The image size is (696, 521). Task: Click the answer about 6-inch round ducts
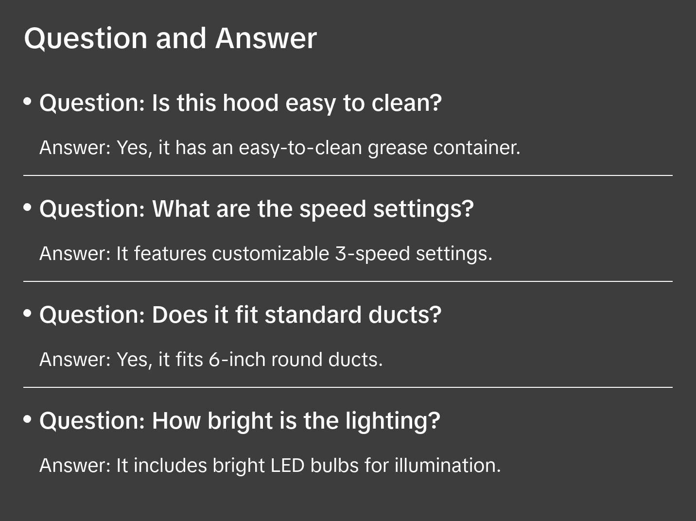tap(211, 360)
